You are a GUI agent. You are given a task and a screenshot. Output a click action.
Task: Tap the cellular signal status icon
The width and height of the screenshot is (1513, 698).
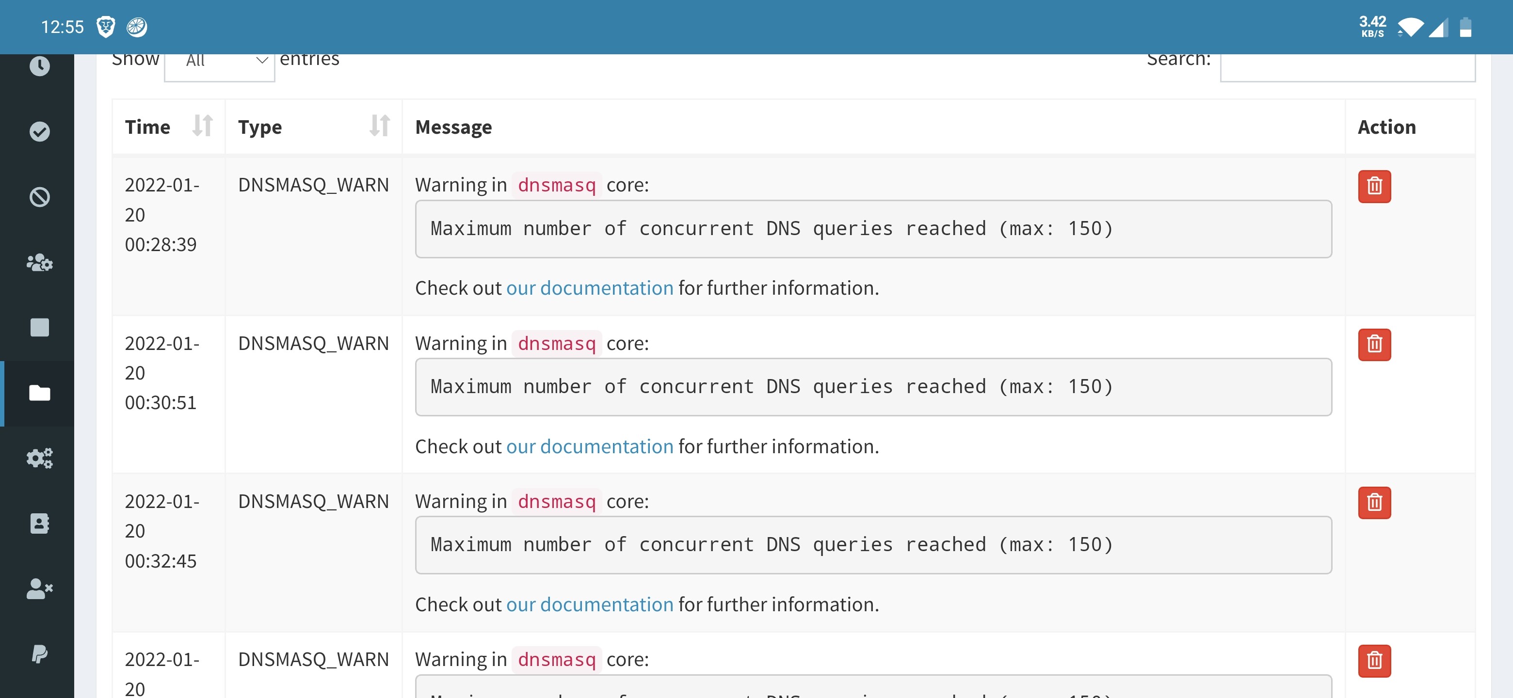pyautogui.click(x=1438, y=27)
